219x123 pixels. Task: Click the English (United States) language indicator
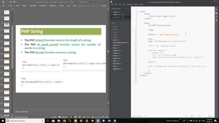pos(21,117)
